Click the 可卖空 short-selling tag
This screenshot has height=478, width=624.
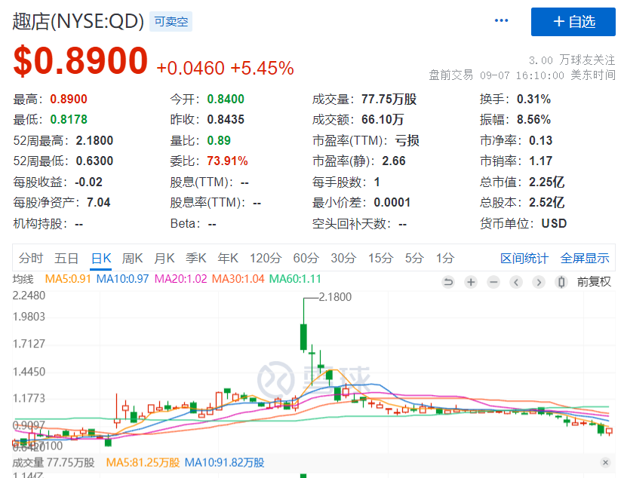tap(171, 21)
